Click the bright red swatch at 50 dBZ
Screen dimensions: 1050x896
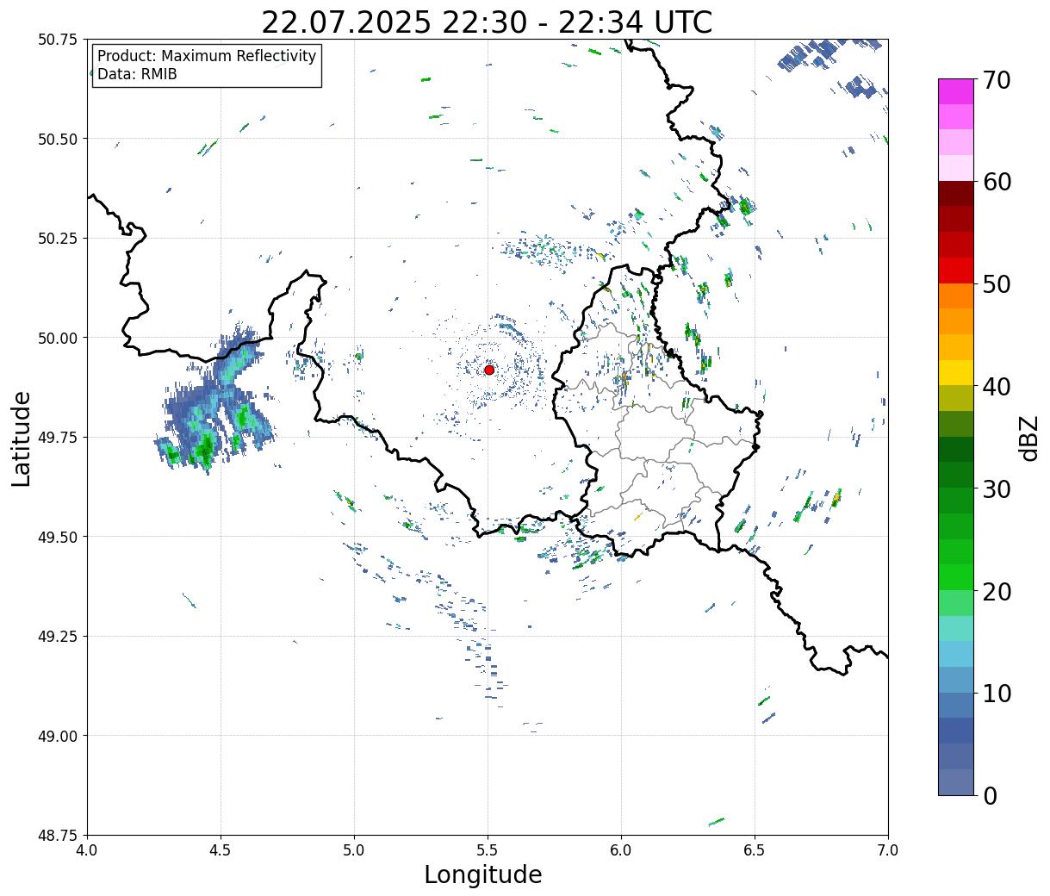click(956, 271)
